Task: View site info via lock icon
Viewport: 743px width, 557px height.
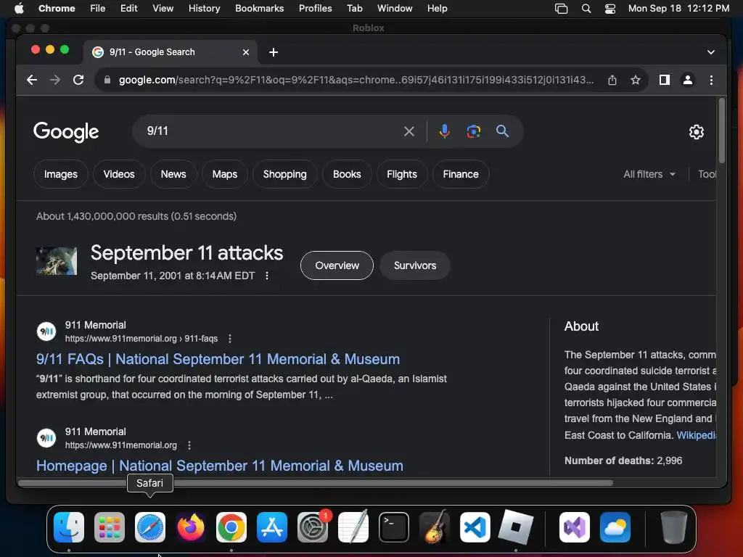Action: (107, 80)
